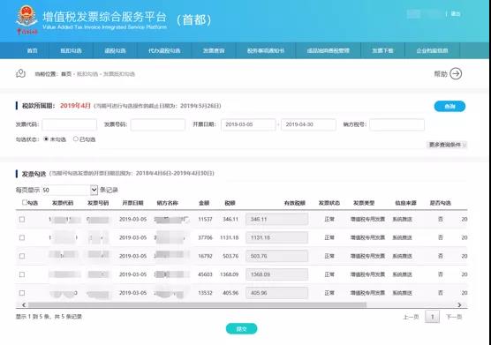Focus the 发票代码 input field
The image size is (491, 345).
pyautogui.click(x=69, y=124)
